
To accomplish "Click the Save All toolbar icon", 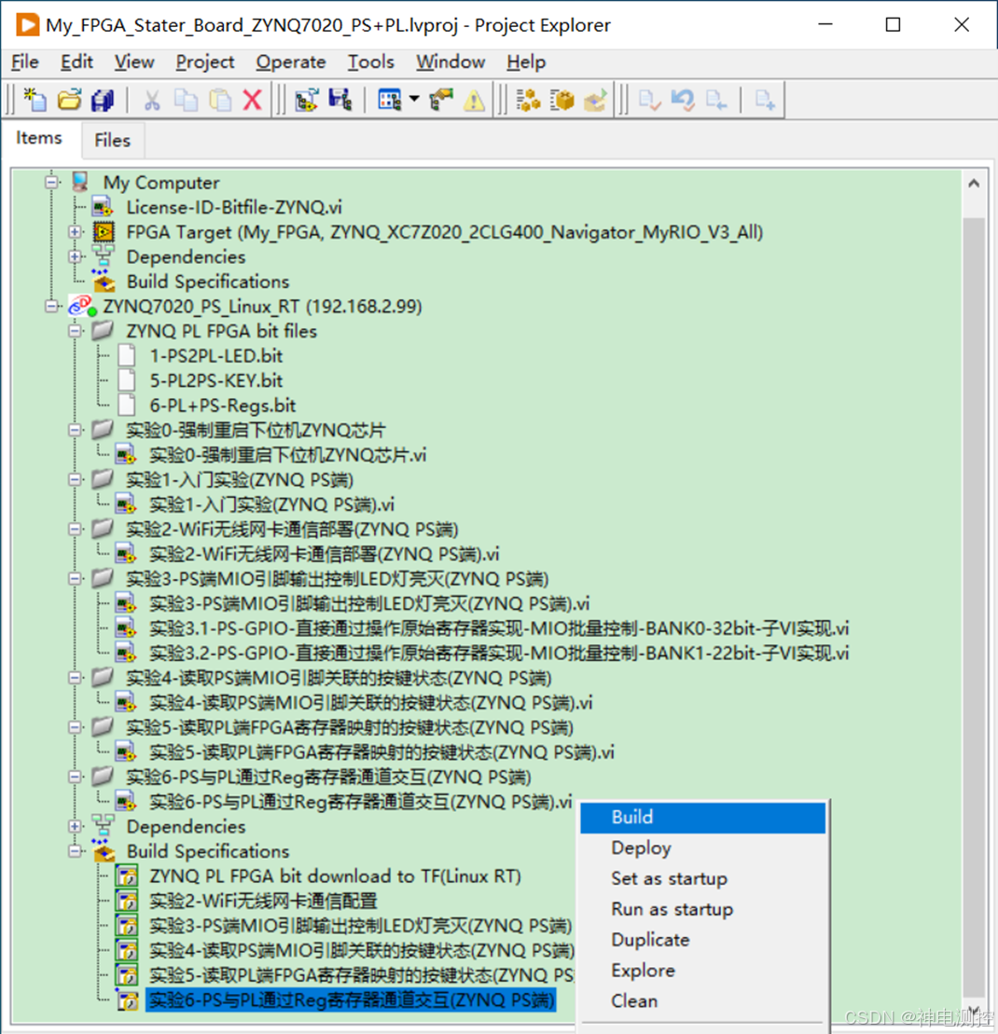I will pyautogui.click(x=103, y=101).
